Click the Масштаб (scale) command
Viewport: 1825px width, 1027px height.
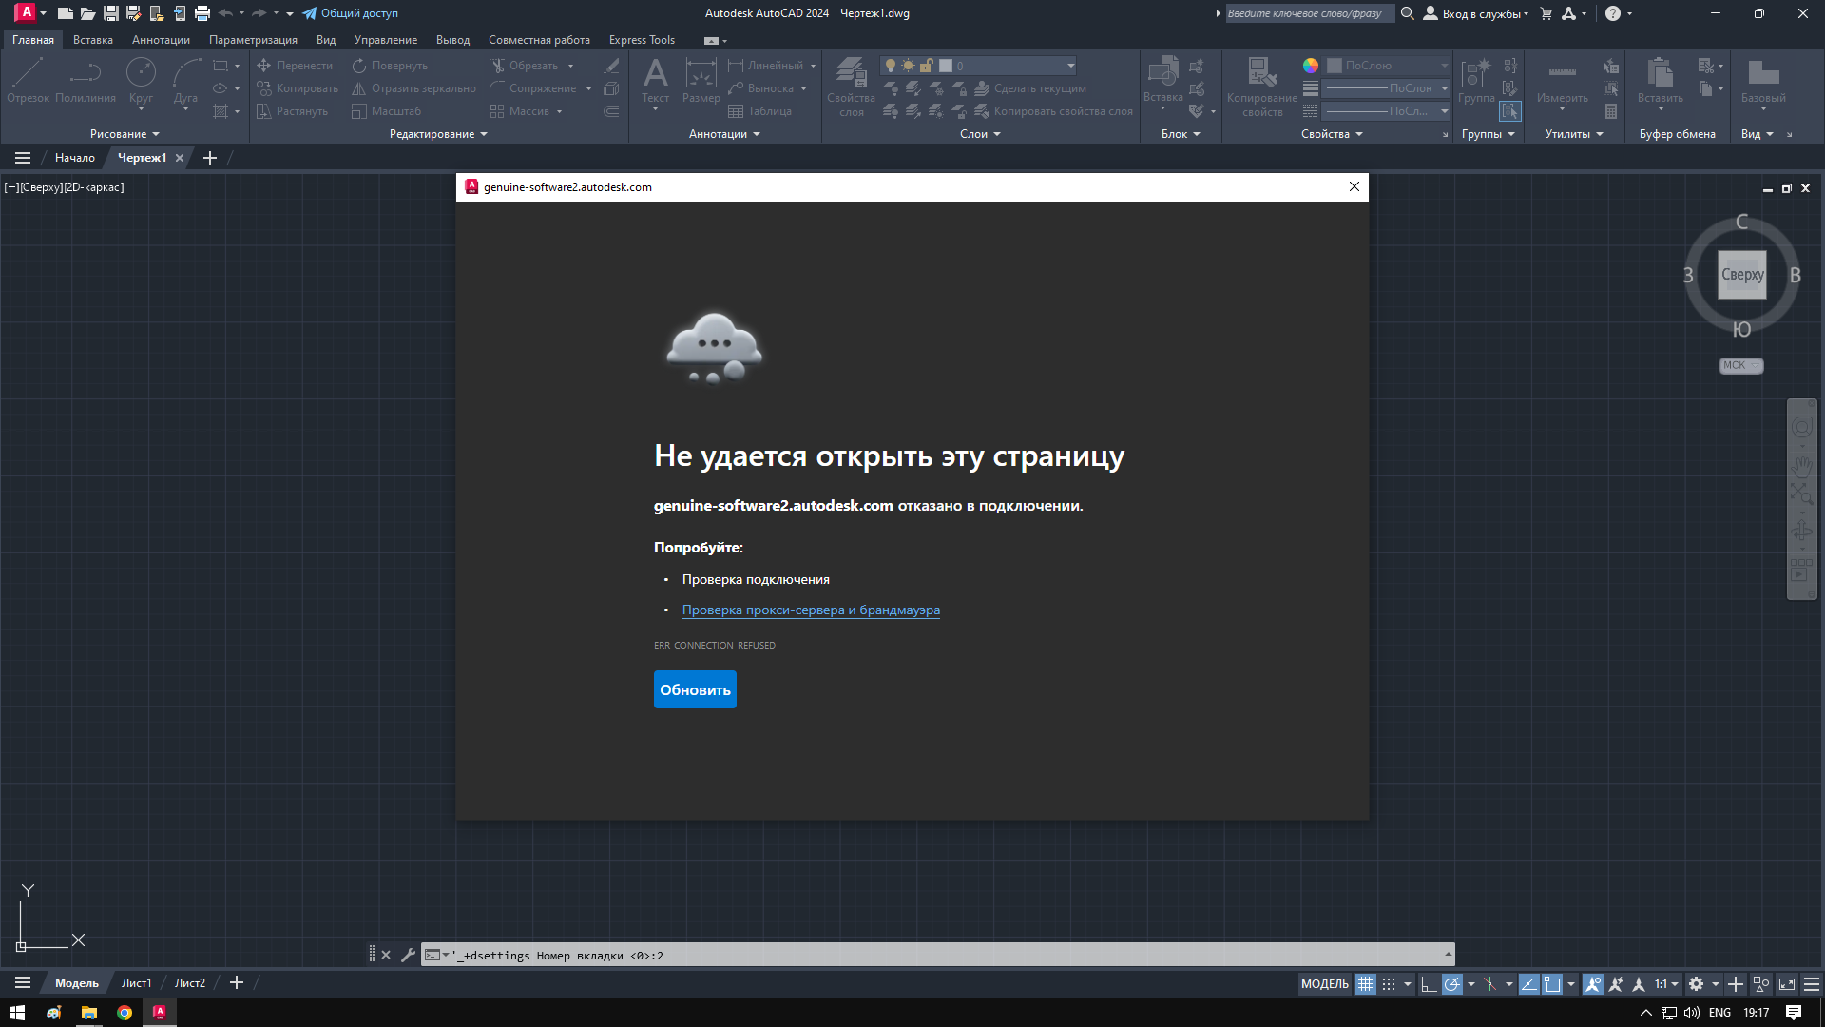pyautogui.click(x=386, y=111)
